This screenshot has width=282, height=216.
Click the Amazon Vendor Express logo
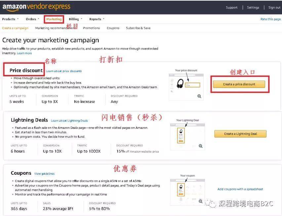(x=36, y=7)
